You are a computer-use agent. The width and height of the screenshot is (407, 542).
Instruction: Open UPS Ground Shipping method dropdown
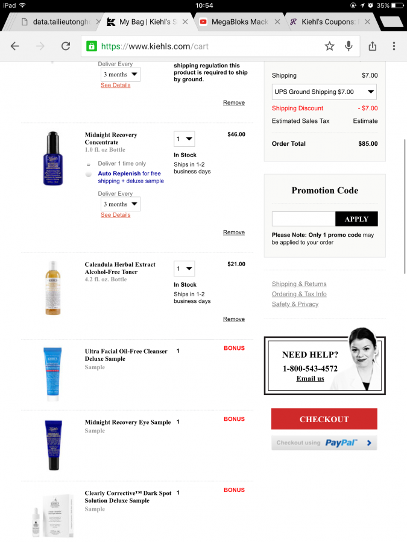(324, 92)
